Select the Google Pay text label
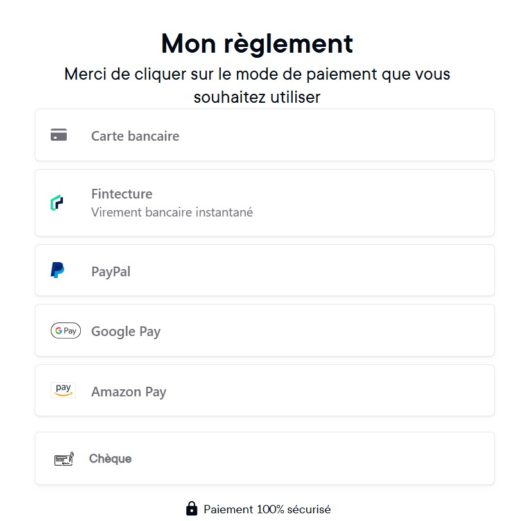 coord(126,331)
